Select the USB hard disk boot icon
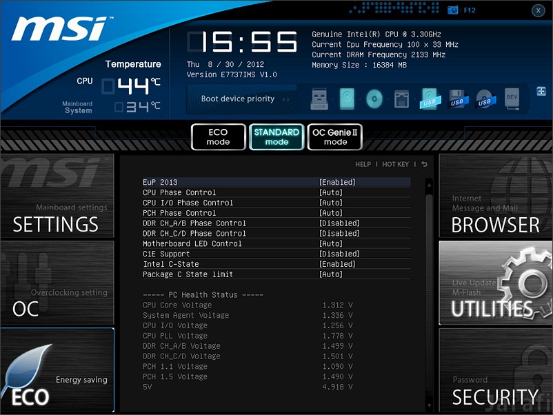 point(430,99)
